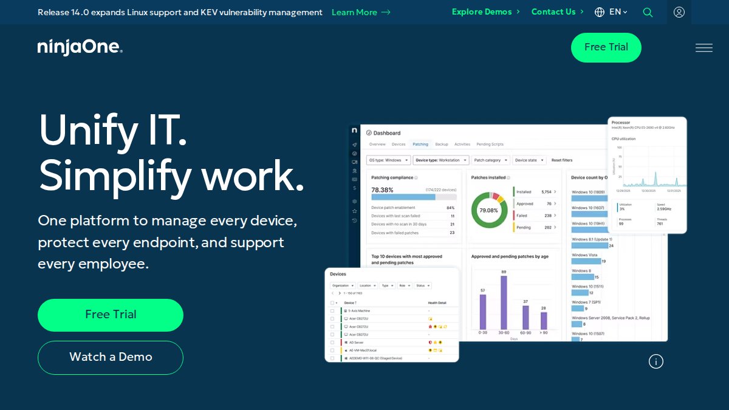Expand the Device state filter
Image resolution: width=729 pixels, height=410 pixels.
point(529,160)
